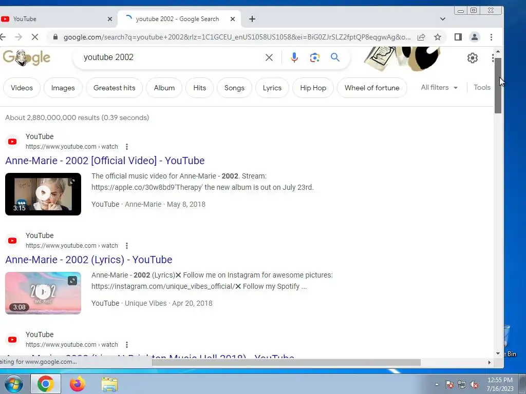Expand the All filters dropdown
Image resolution: width=526 pixels, height=394 pixels.
[440, 87]
